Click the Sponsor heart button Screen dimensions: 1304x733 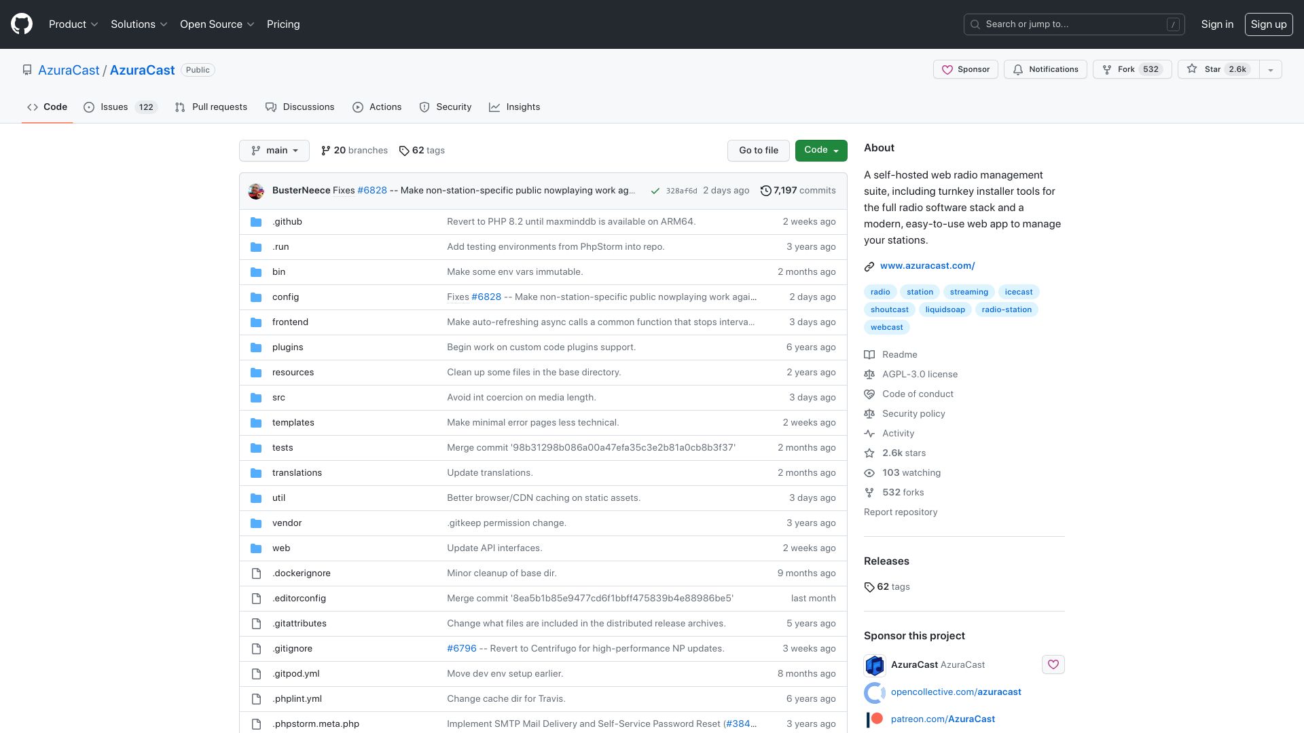(965, 69)
